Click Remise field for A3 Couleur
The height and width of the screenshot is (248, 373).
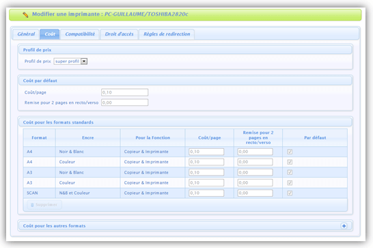pos(255,182)
